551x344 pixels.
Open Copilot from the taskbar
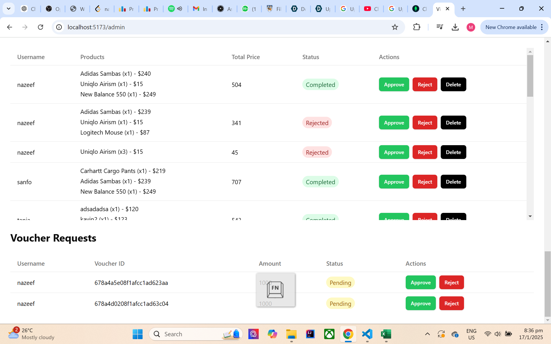(x=272, y=334)
